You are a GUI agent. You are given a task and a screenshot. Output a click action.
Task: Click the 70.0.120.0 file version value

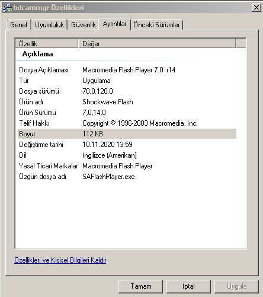click(98, 91)
